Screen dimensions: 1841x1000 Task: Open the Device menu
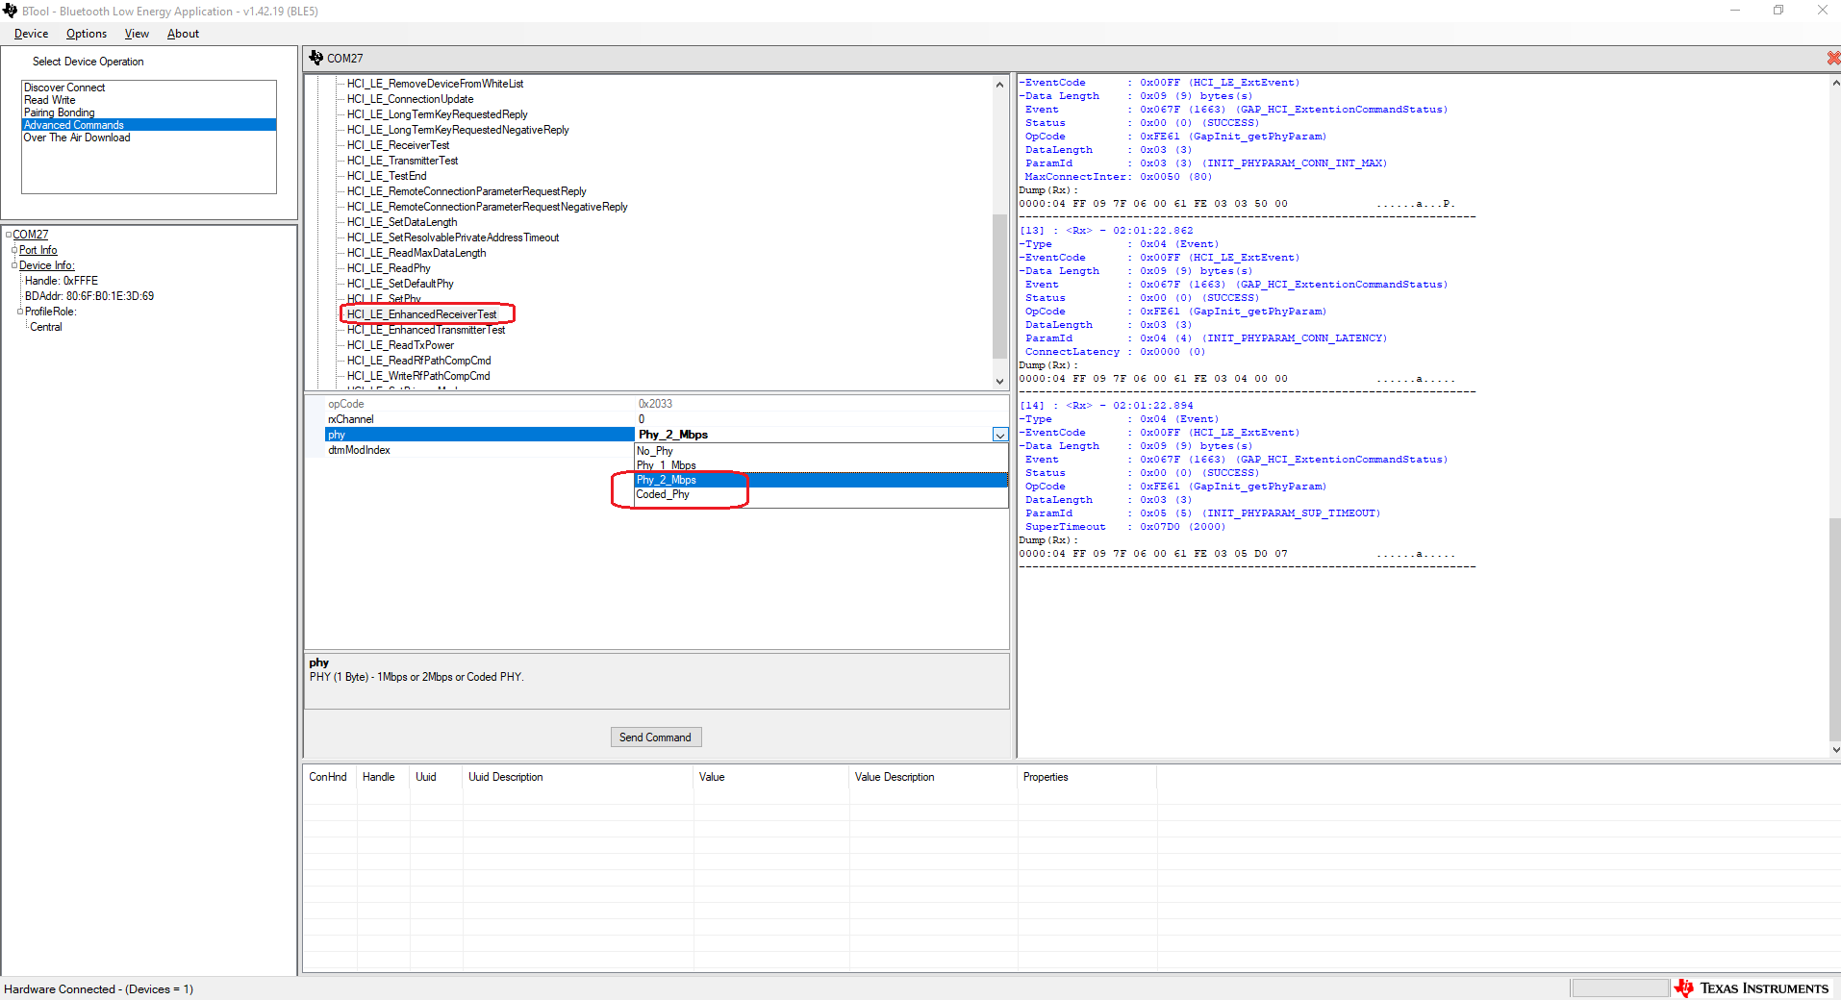pyautogui.click(x=30, y=34)
